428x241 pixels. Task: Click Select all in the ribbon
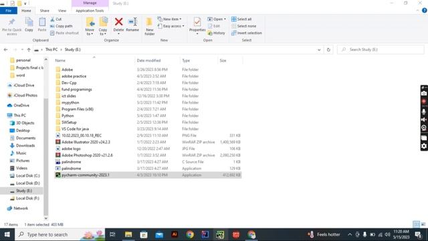click(x=241, y=19)
